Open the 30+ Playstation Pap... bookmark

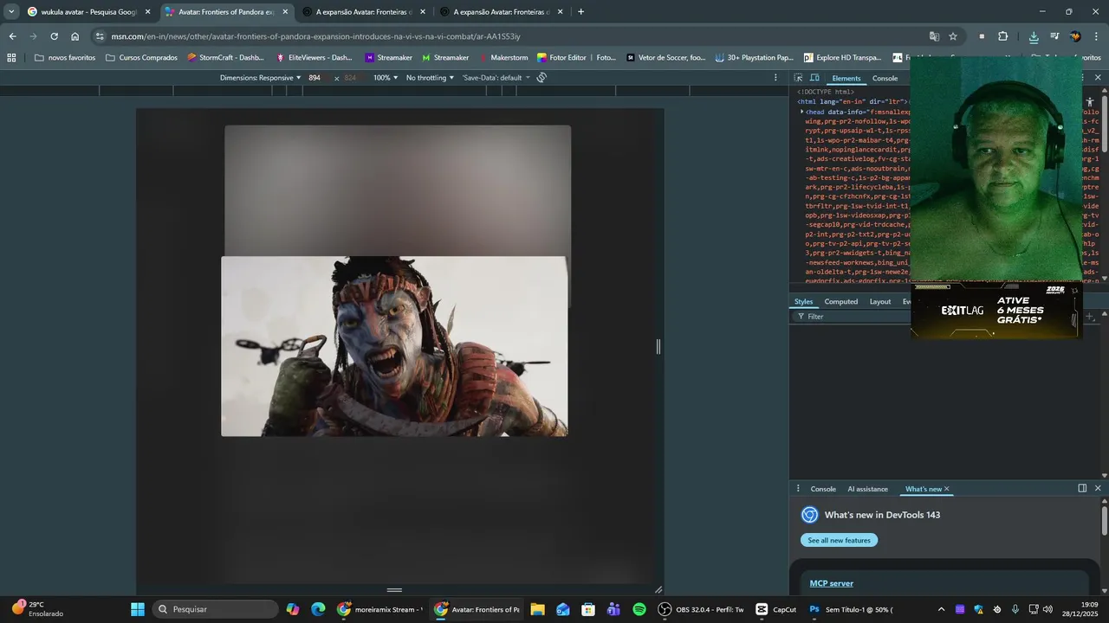(754, 58)
